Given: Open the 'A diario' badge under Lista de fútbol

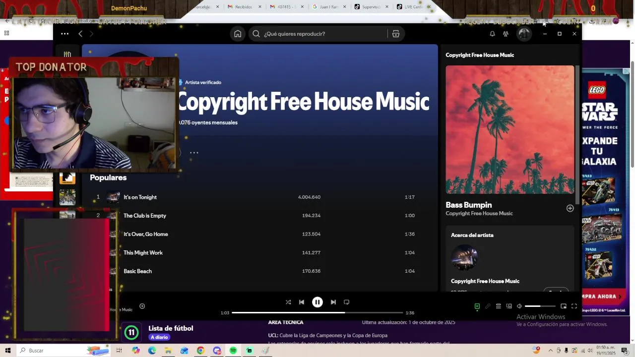Looking at the screenshot, I should tap(159, 337).
